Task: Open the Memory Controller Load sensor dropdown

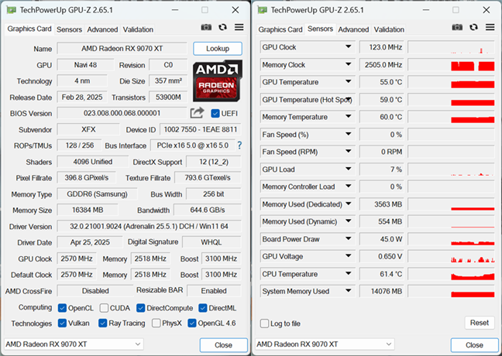Action: pos(349,187)
